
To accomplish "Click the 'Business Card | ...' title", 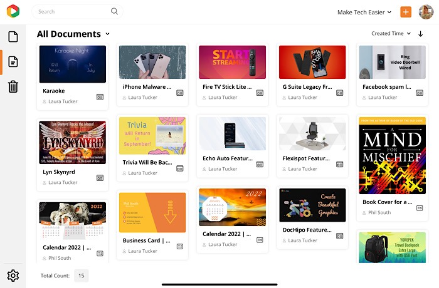I will (146, 241).
